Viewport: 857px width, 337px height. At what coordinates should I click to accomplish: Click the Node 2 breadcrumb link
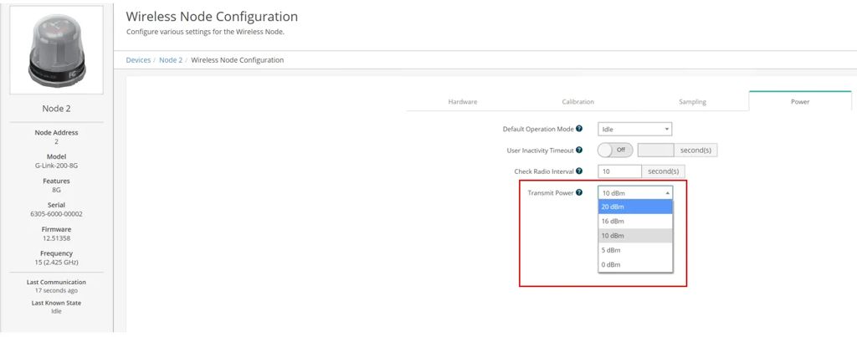pyautogui.click(x=171, y=60)
